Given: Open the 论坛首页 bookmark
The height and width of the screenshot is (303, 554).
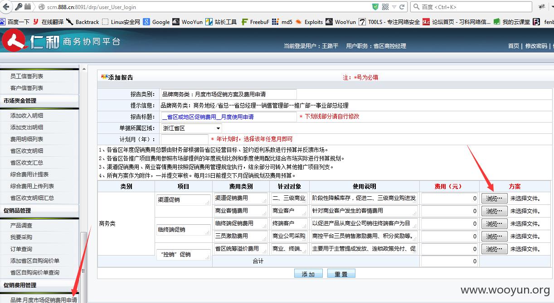Looking at the screenshot, I should 457,22.
